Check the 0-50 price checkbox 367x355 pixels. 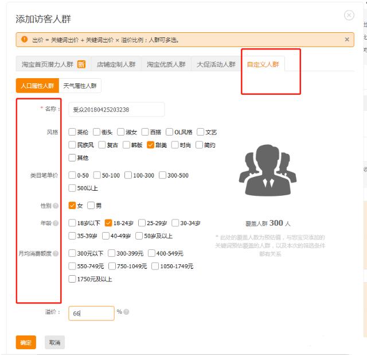(x=72, y=175)
